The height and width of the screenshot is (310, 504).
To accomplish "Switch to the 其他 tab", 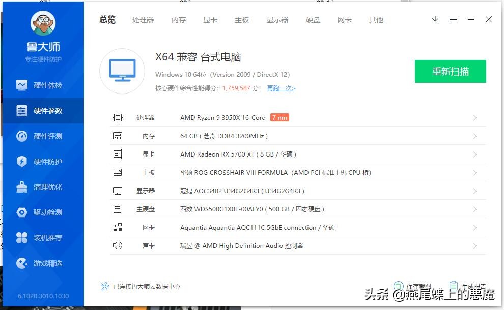I will [376, 20].
